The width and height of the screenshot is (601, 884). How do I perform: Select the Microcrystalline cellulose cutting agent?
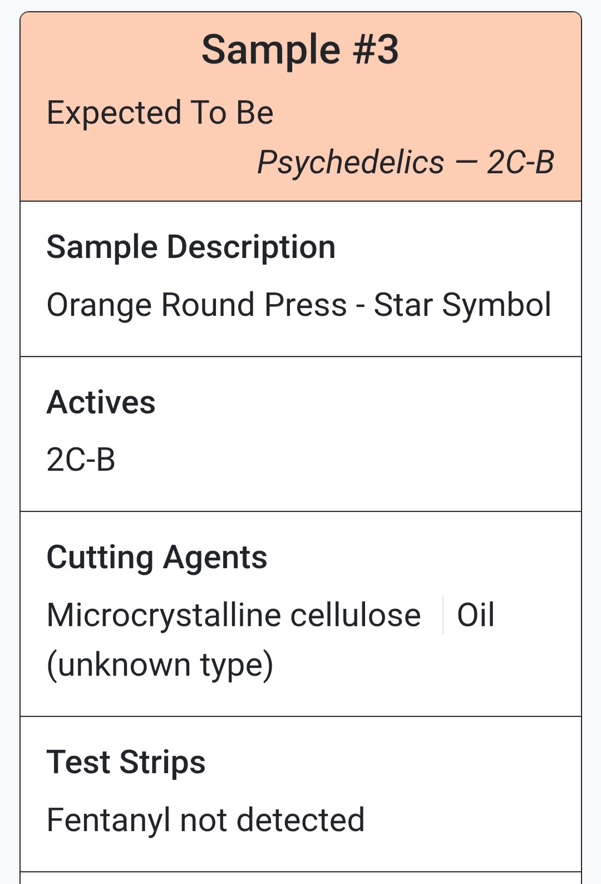click(x=234, y=616)
